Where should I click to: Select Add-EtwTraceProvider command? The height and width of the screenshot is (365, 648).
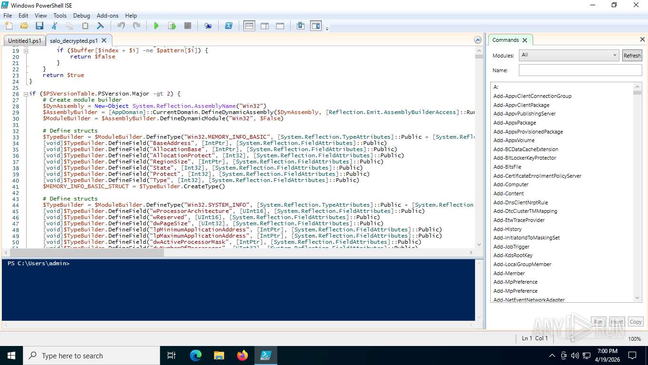click(519, 220)
